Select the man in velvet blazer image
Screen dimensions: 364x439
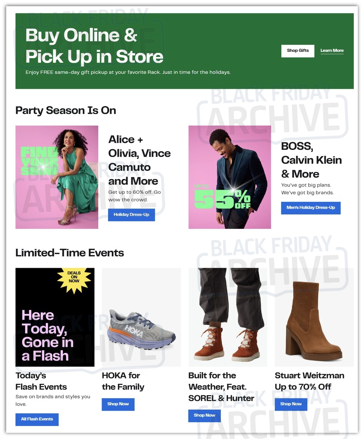[x=229, y=177]
